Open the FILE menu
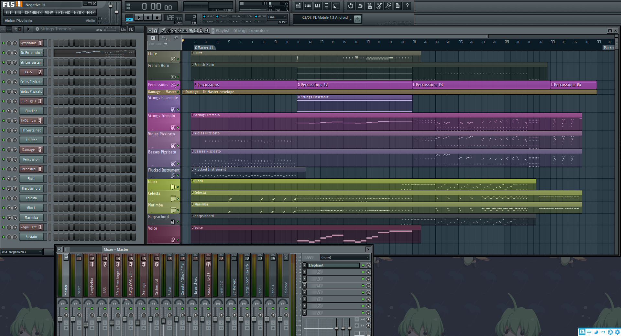Screen dimensions: 621x336 coord(9,13)
